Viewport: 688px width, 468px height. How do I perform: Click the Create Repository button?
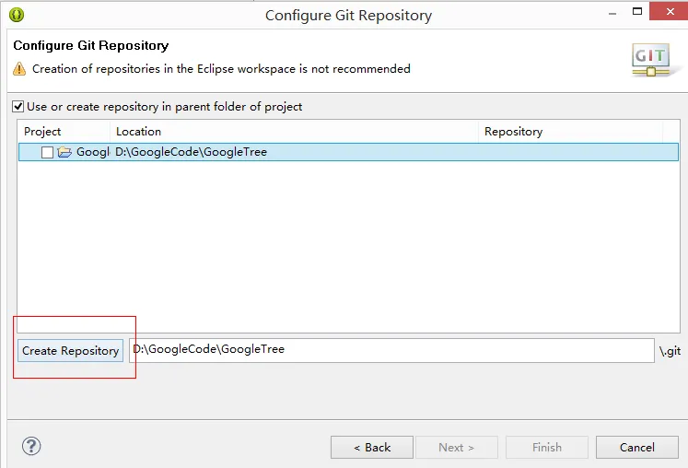coord(70,351)
